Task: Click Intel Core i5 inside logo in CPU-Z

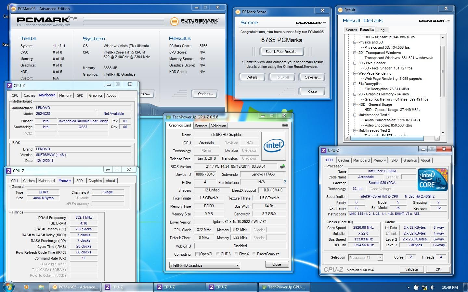Action: 433,180
